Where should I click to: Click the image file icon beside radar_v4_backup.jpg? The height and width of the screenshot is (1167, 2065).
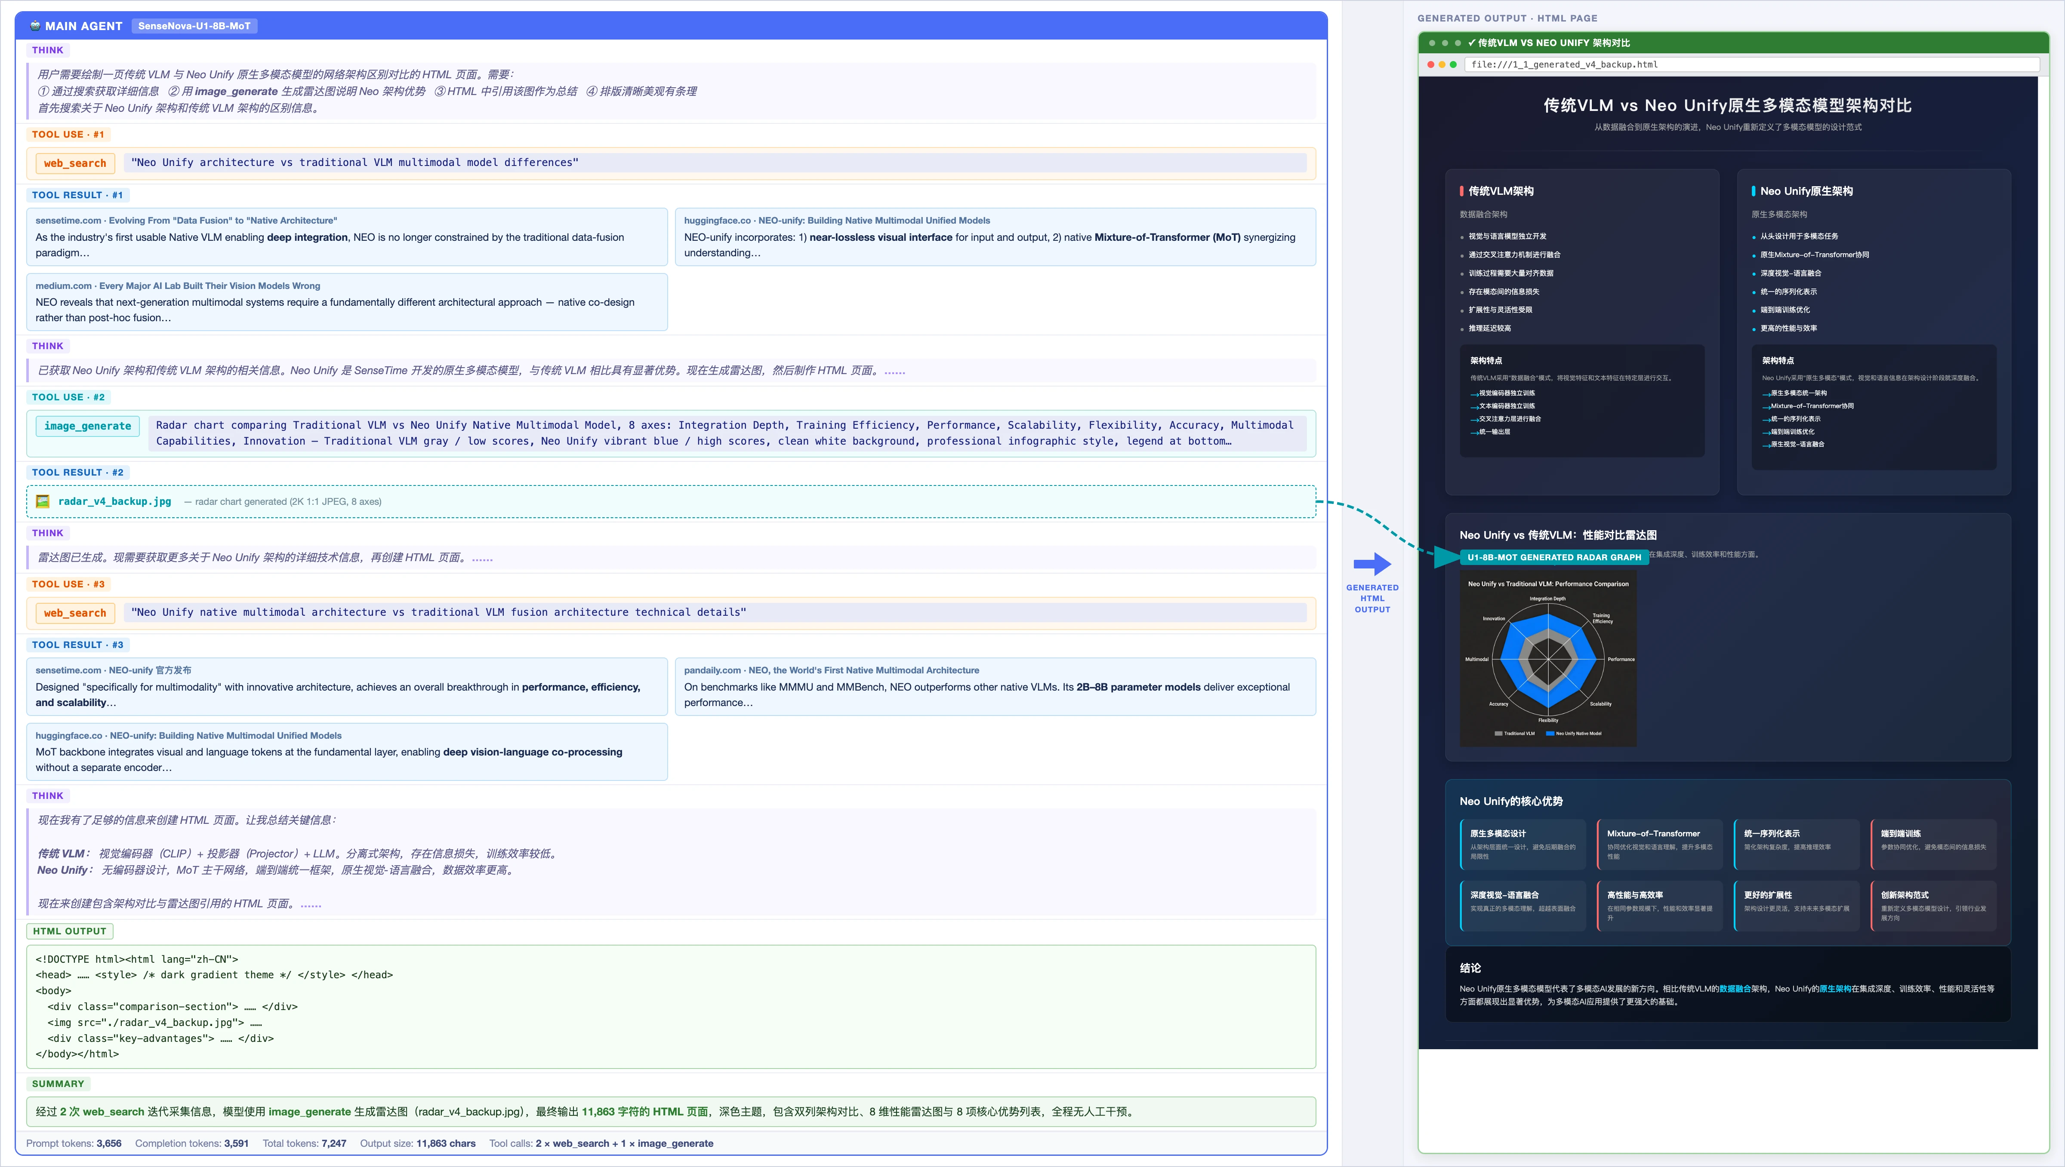pos(43,502)
